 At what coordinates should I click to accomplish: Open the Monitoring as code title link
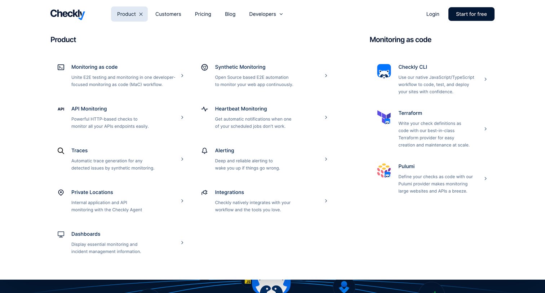pyautogui.click(x=94, y=67)
